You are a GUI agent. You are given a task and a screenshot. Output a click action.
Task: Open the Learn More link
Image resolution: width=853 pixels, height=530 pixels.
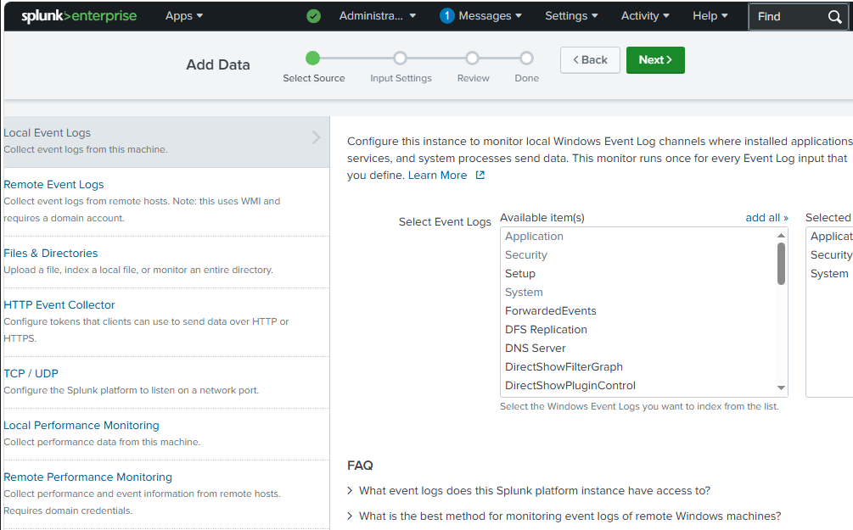(437, 175)
